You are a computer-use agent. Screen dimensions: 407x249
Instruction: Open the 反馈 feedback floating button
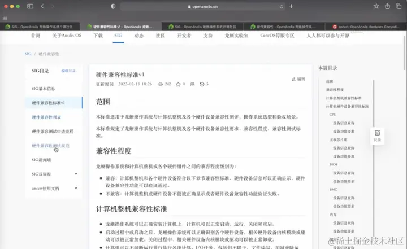pyautogui.click(x=377, y=136)
